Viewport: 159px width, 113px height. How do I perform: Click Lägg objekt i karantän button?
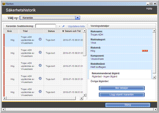click(x=122, y=95)
